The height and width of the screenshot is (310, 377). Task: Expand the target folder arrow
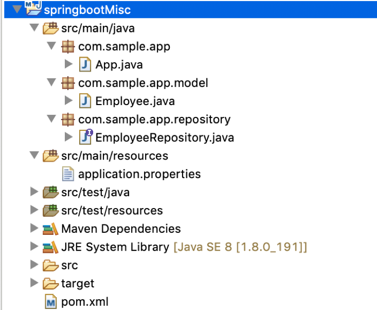[34, 283]
